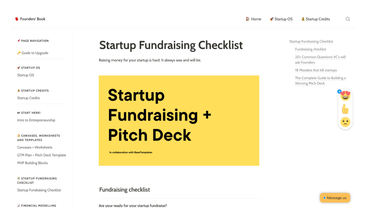React with the heart-eyes emoji
Viewport: 365px width, 218px height.
(345, 96)
